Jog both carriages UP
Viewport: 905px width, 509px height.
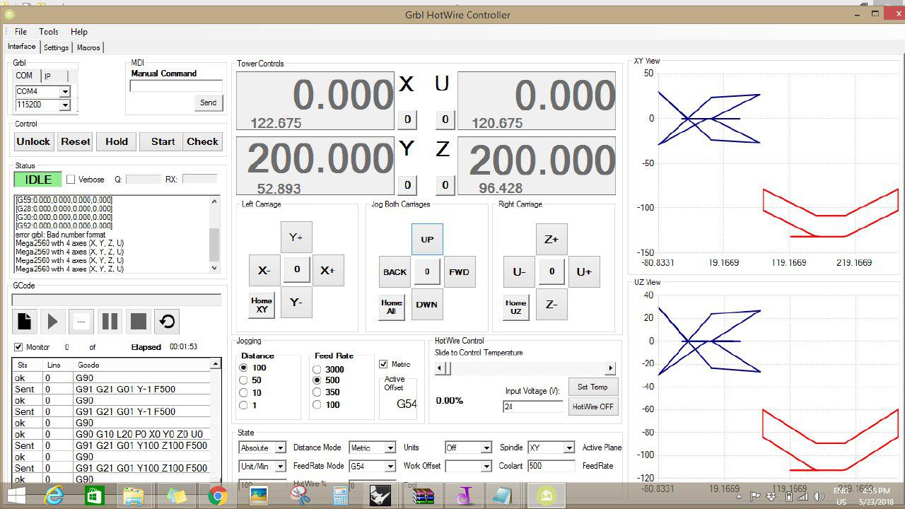pos(427,239)
